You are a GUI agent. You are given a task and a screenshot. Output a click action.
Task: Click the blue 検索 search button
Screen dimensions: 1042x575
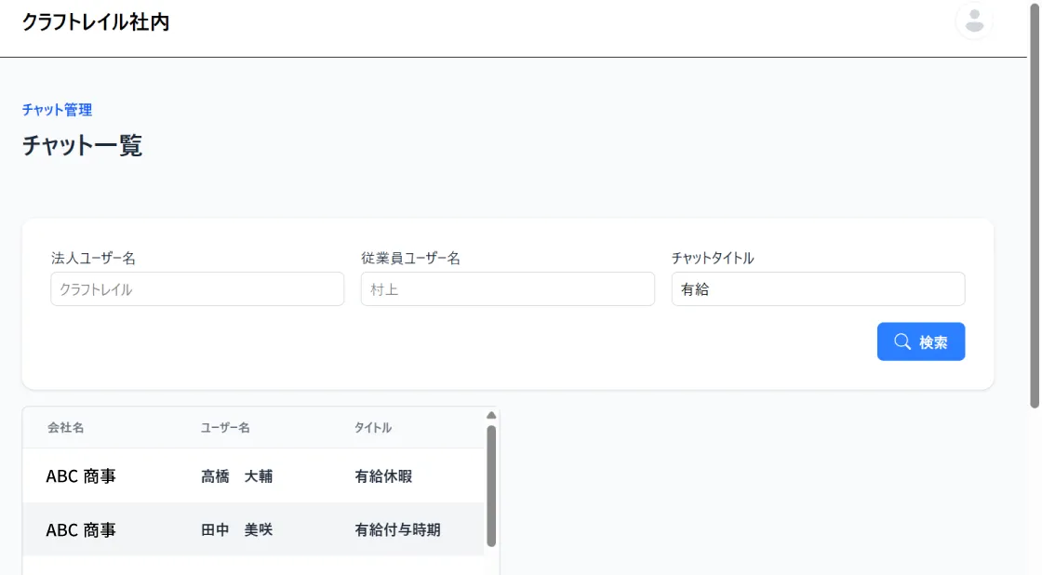[920, 341]
